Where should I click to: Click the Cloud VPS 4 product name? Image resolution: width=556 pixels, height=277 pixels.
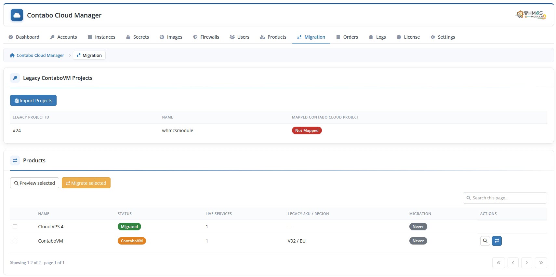[x=51, y=227]
